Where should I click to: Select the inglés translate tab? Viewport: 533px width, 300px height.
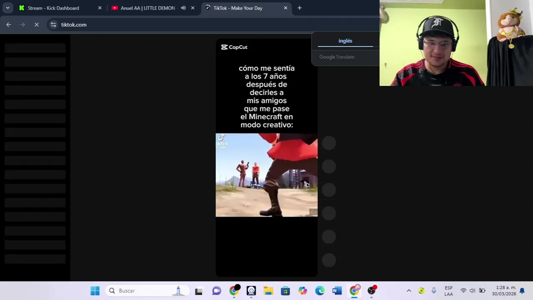345,41
